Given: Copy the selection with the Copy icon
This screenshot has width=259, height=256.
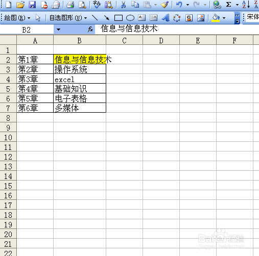Looking at the screenshot, I should (135, 5).
